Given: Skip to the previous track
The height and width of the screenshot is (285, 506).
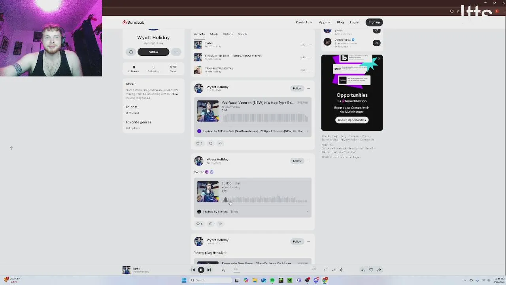Looking at the screenshot, I should click(x=193, y=270).
